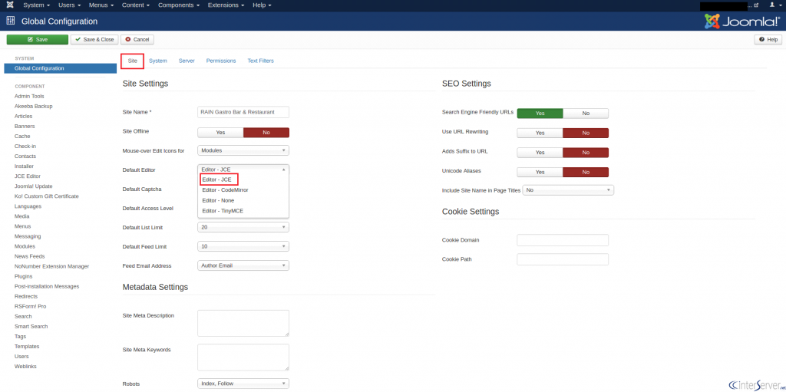Open Weblinks component link
786x392 pixels.
25,367
